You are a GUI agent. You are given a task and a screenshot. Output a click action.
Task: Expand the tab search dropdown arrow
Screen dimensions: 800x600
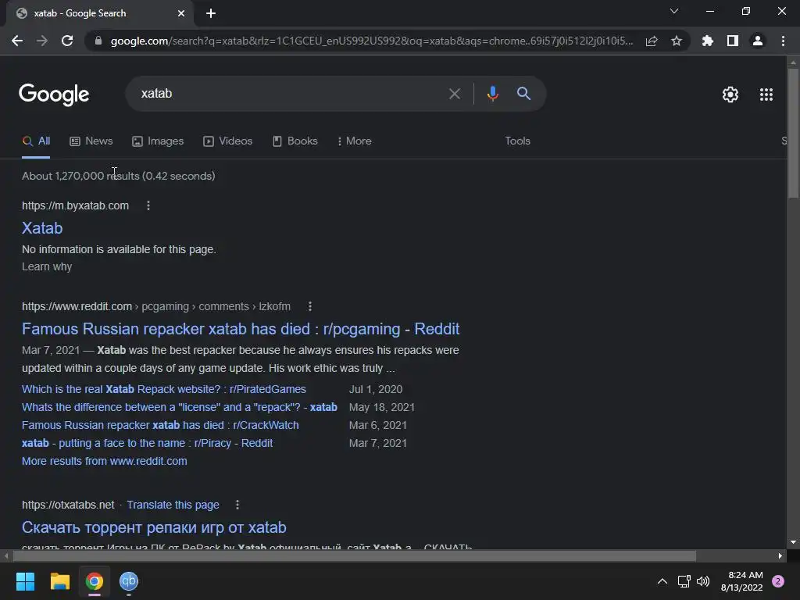click(x=674, y=11)
